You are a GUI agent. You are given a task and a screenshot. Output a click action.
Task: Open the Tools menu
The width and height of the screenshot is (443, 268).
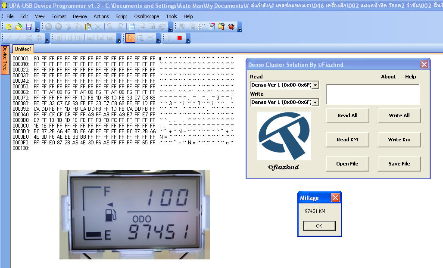point(171,16)
